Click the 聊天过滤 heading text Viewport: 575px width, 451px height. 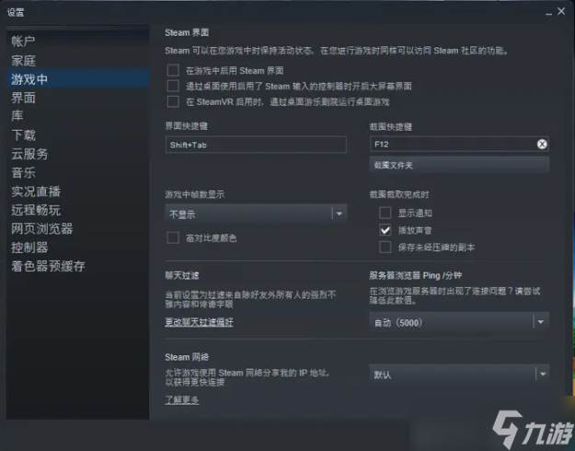coord(182,275)
